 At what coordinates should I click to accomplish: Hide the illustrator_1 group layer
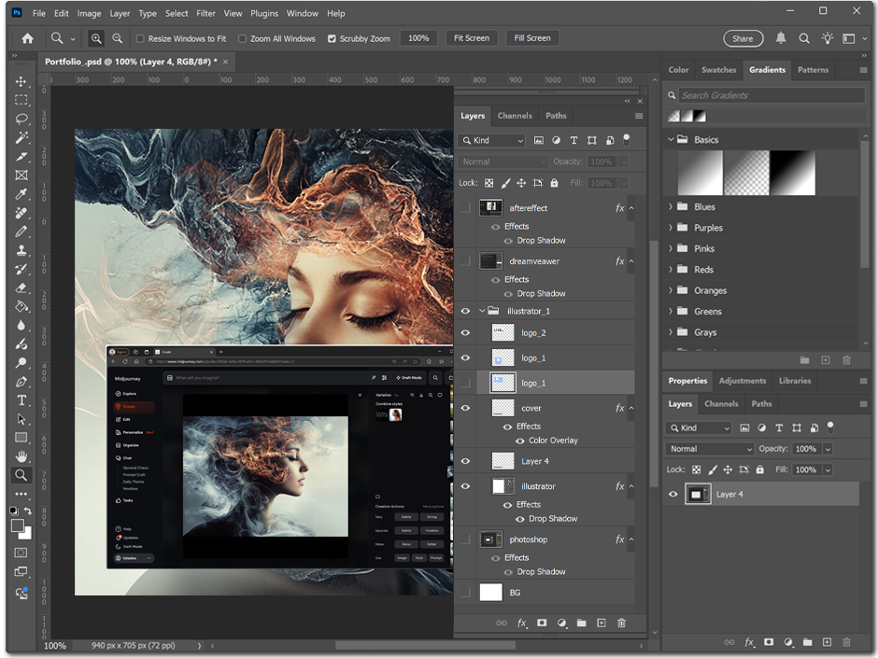[465, 311]
